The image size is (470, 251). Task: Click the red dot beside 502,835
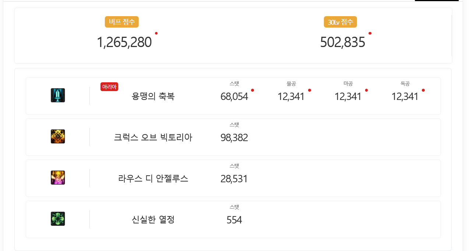(370, 33)
